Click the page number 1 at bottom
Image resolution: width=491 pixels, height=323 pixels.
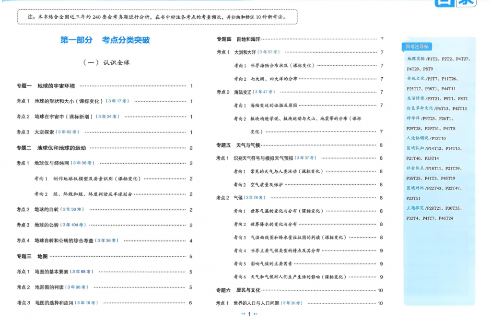[249, 314]
